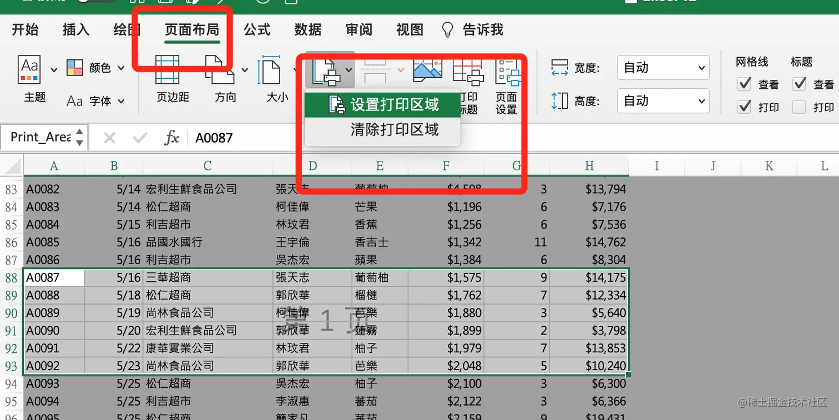
Task: Select row 85 header
Action: pos(11,225)
